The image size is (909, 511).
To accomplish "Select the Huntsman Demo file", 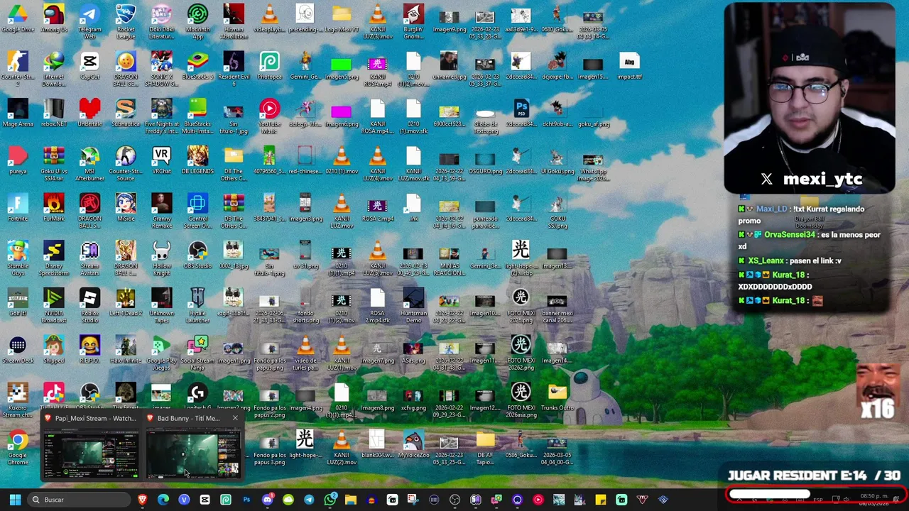I will (413, 306).
